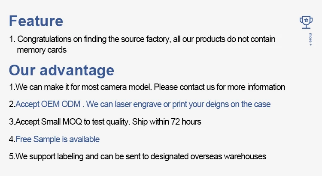Click the "memory cards" text line
The width and height of the screenshot is (322, 176).
point(42,50)
